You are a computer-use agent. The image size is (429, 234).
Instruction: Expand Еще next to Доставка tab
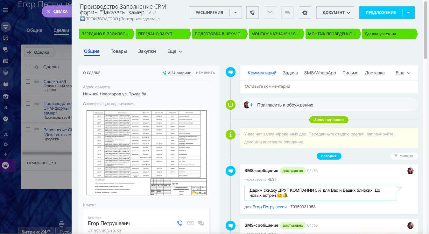coord(403,73)
